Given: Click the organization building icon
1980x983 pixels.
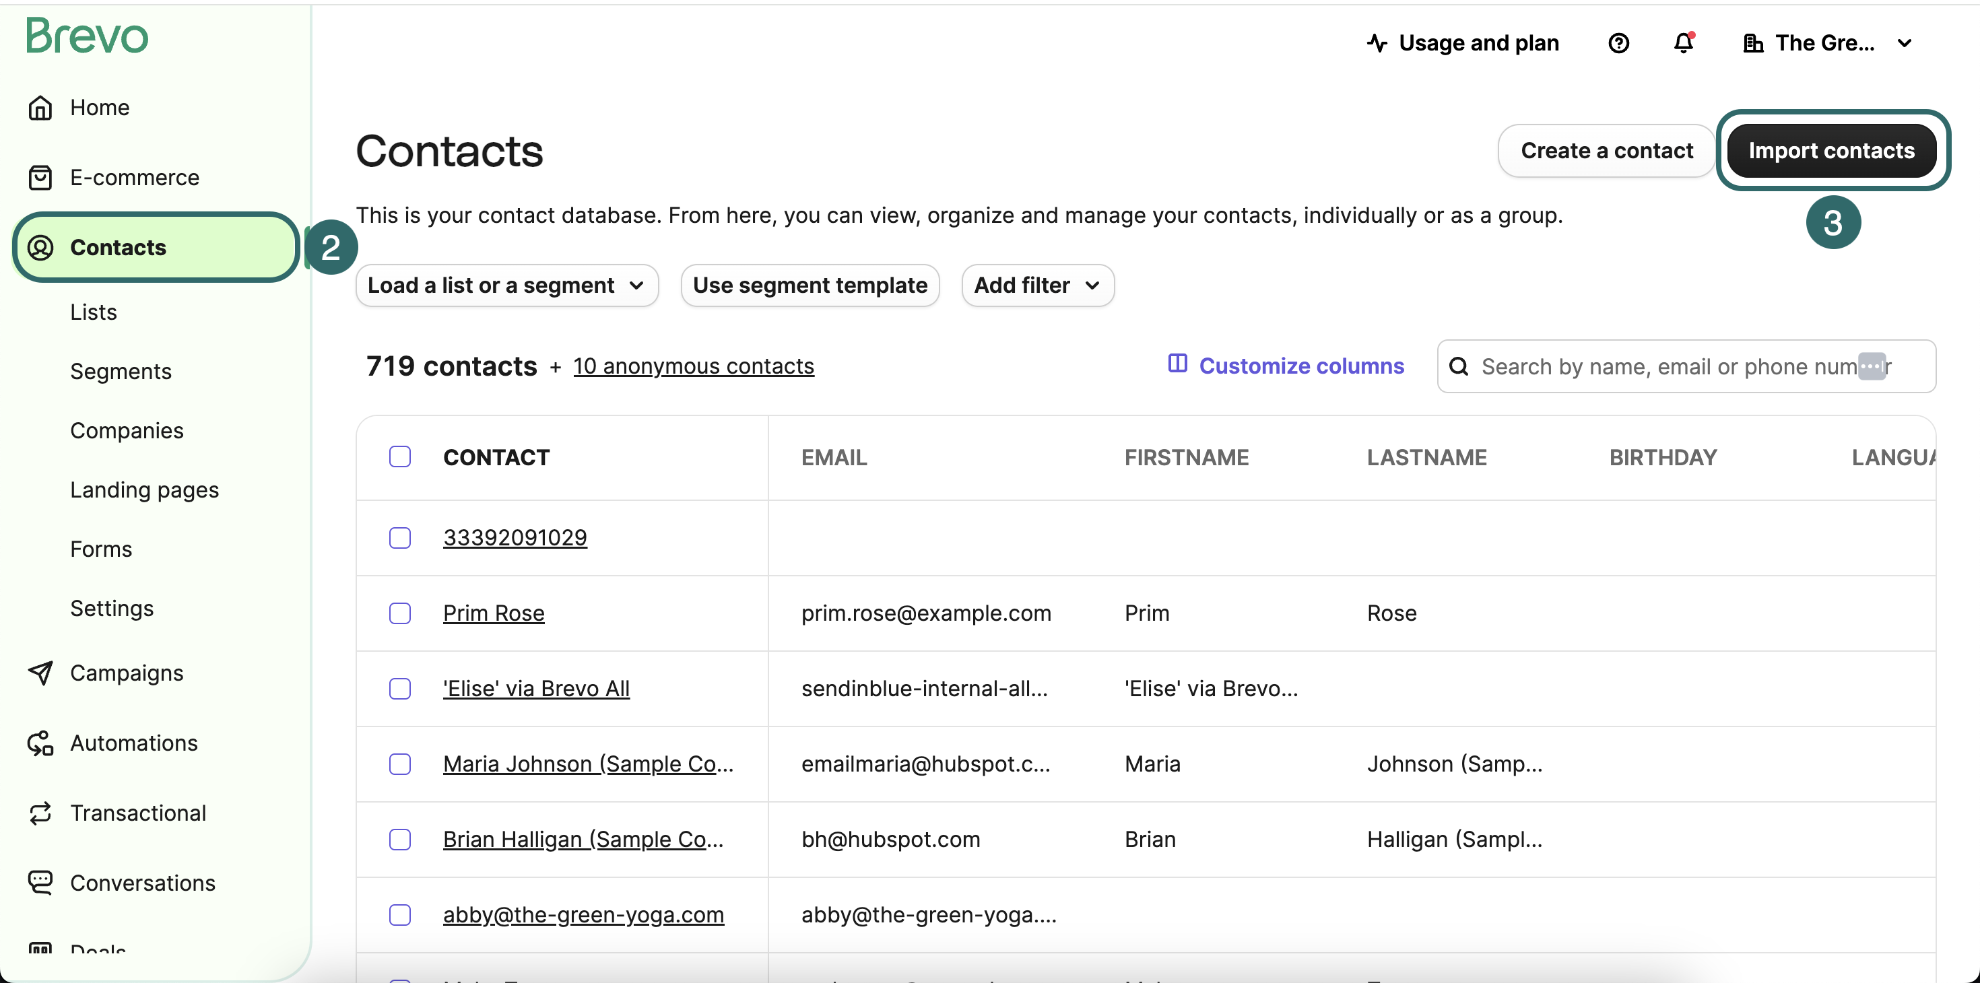Looking at the screenshot, I should (x=1752, y=43).
